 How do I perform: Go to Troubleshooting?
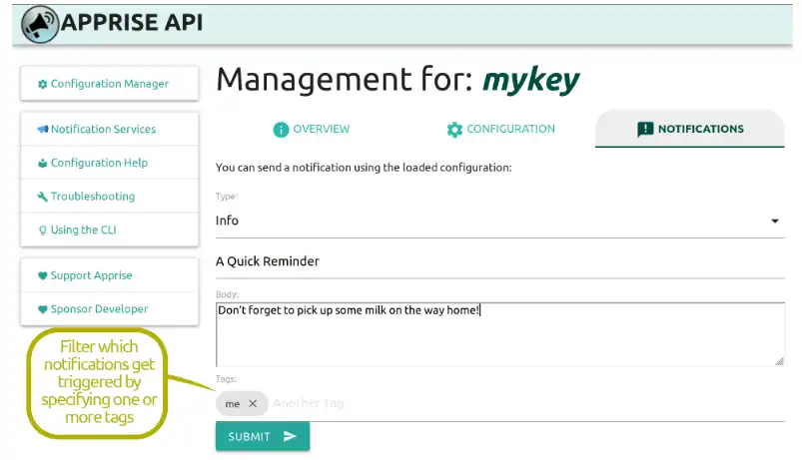(x=110, y=197)
